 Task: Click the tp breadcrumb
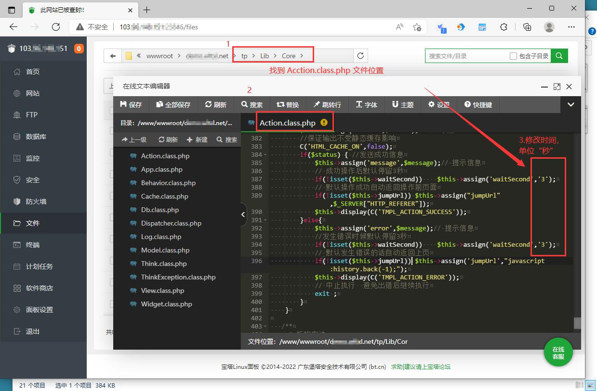244,56
